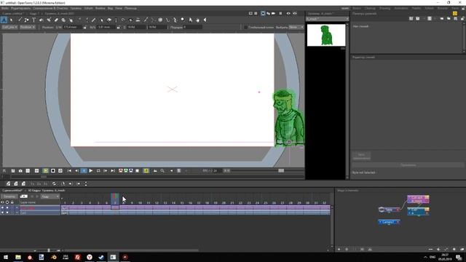The image size is (466, 262).
Task: Open the Файл menu
Action: 5,8
